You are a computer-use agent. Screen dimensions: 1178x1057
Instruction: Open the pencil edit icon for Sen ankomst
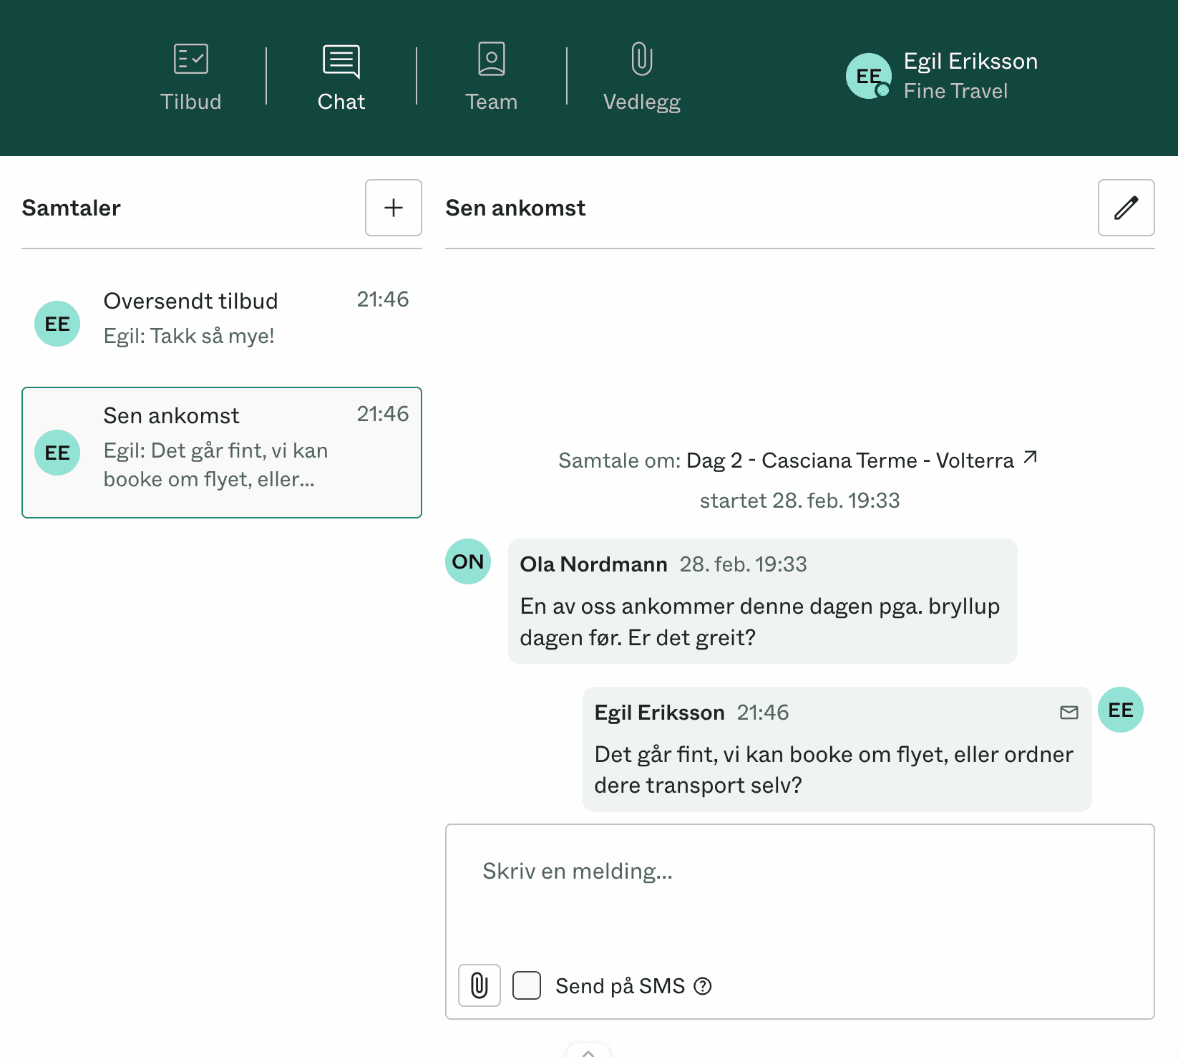point(1126,208)
